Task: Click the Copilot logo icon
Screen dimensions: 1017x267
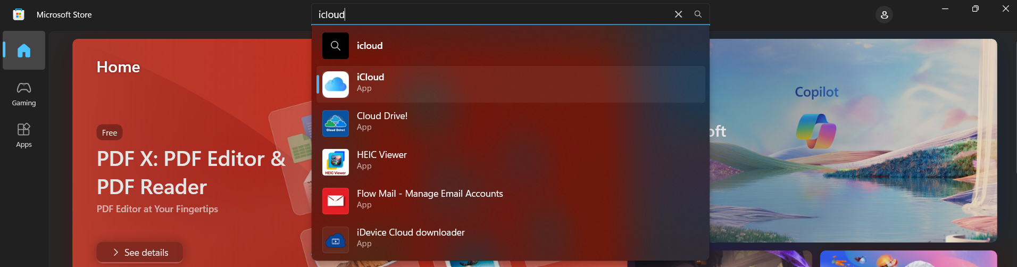Action: (x=816, y=131)
